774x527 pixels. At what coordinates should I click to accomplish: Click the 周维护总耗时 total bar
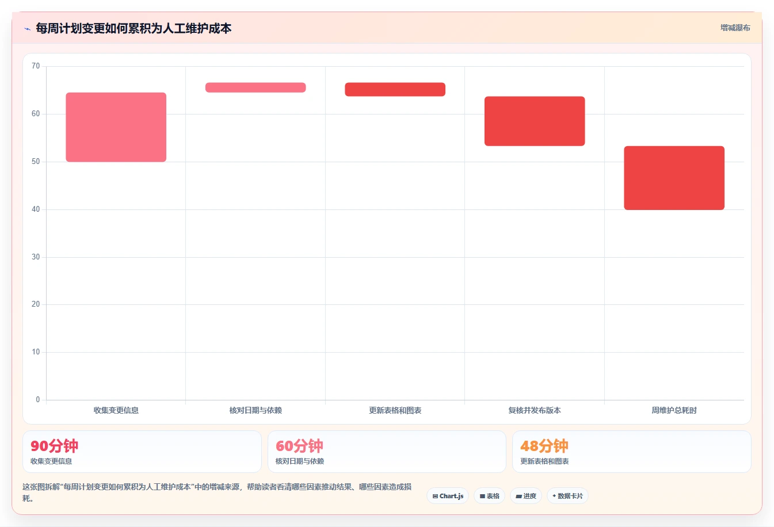point(674,178)
